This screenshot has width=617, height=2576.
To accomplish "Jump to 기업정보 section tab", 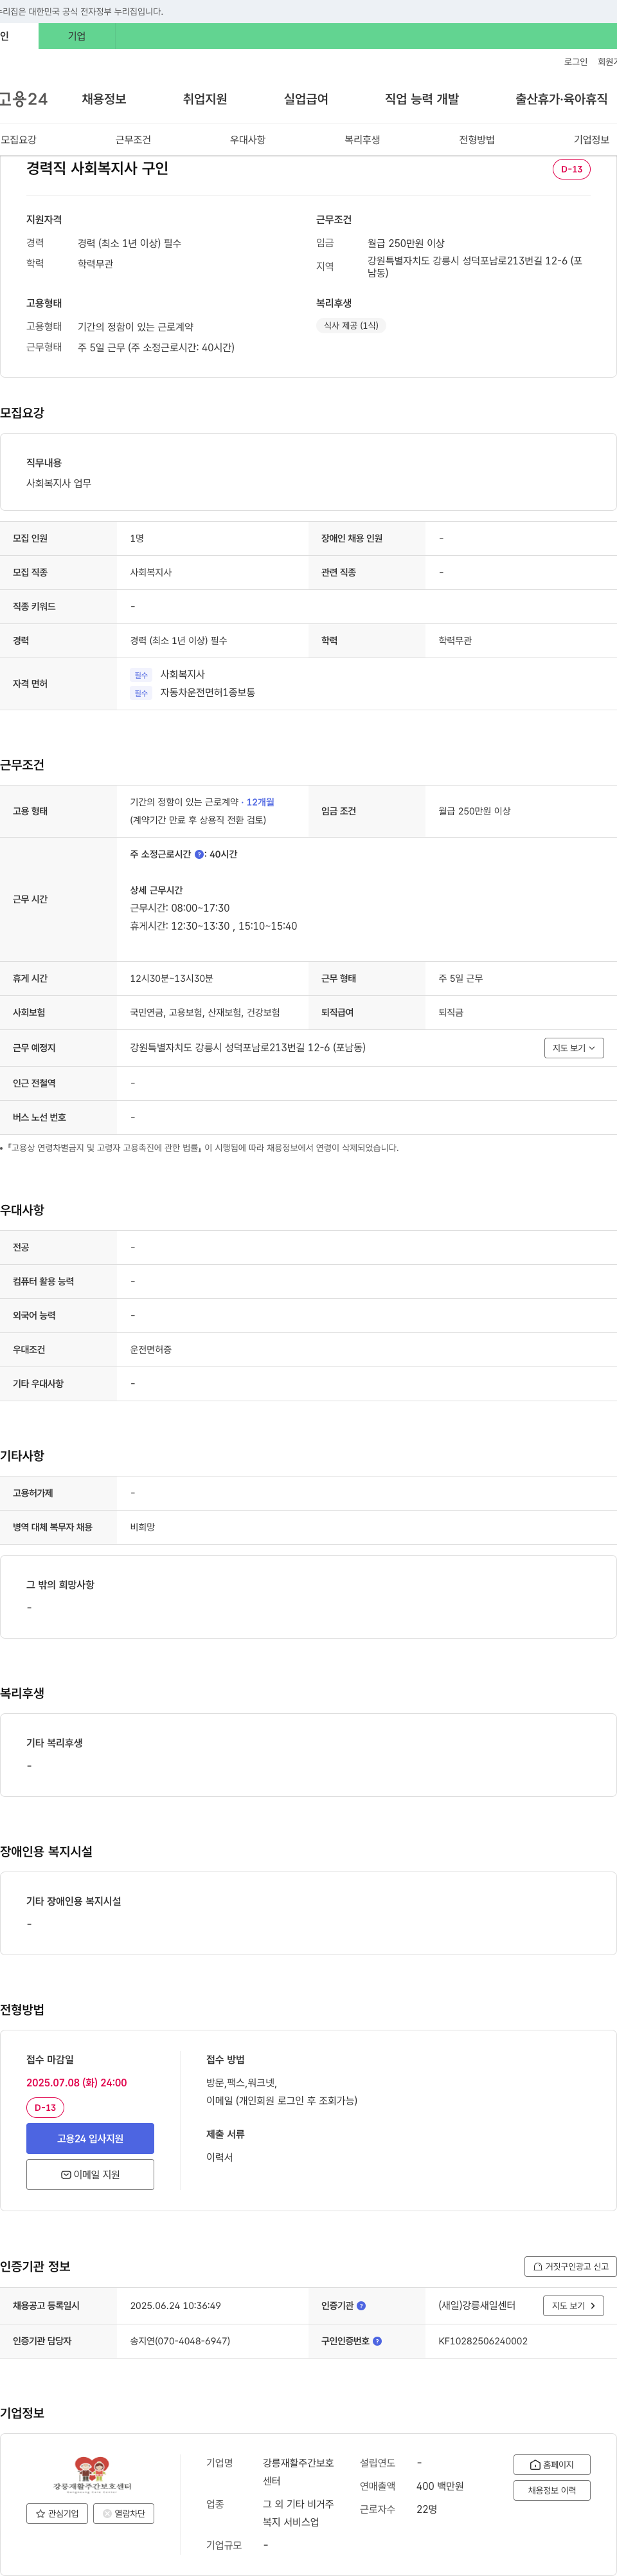I will pyautogui.click(x=591, y=140).
